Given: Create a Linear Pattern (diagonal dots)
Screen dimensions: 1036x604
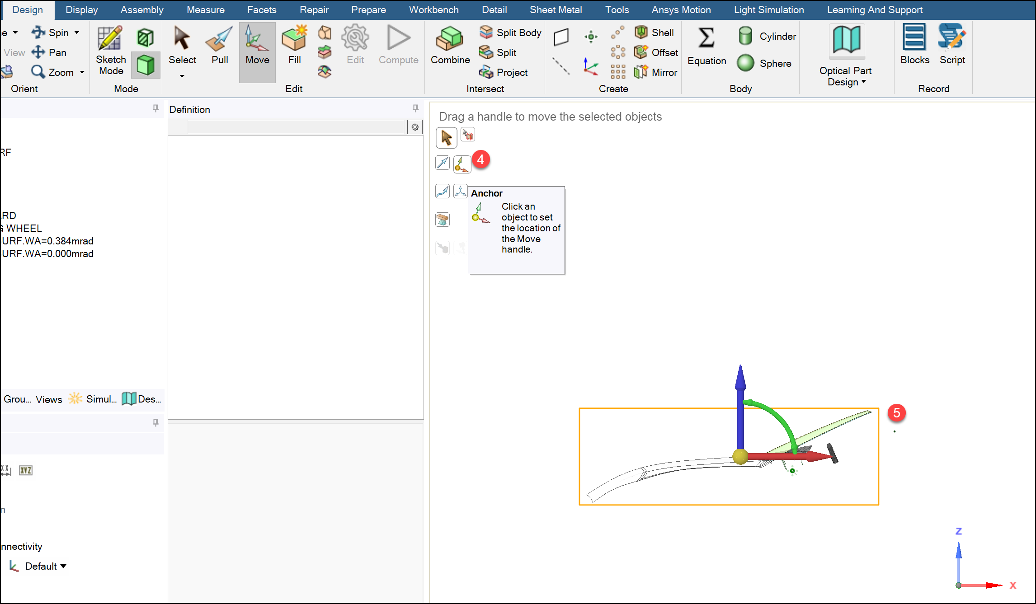Looking at the screenshot, I should click(x=618, y=33).
